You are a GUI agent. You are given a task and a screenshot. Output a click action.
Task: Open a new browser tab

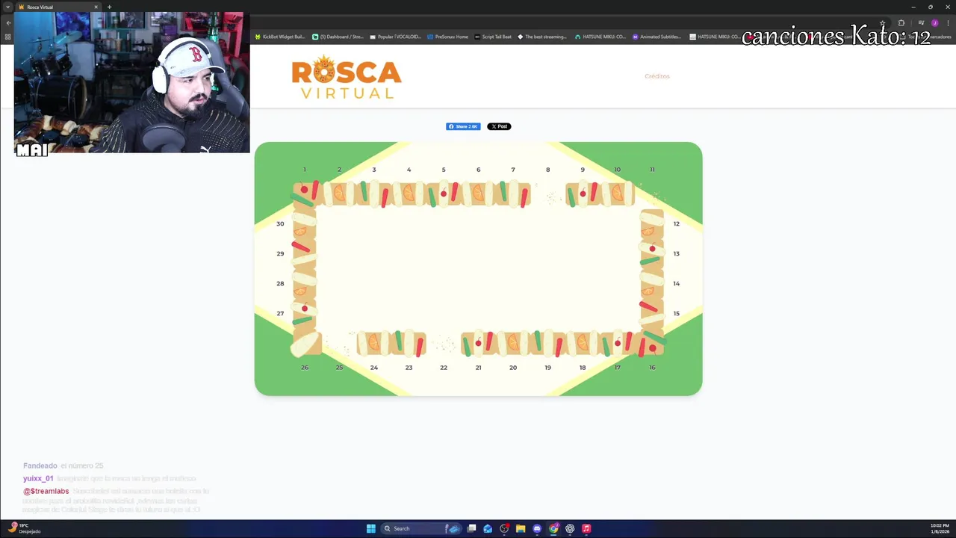[109, 7]
